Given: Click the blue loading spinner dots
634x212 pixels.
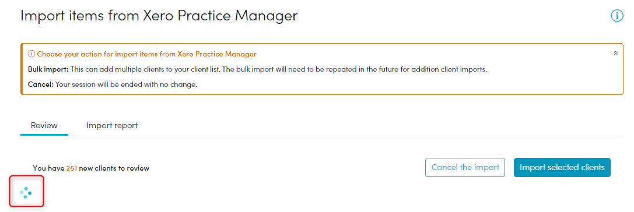Looking at the screenshot, I should pyautogui.click(x=26, y=193).
